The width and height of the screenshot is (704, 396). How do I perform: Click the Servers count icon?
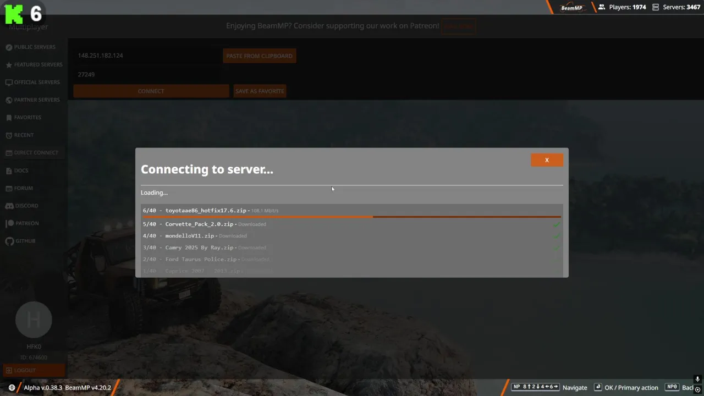pos(656,7)
